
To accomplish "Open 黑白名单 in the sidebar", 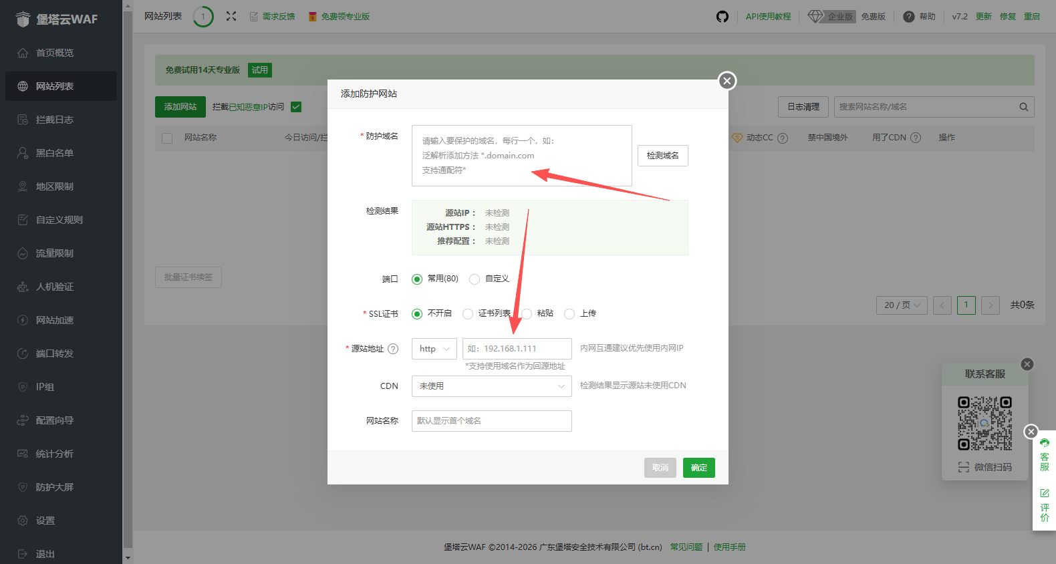I will pyautogui.click(x=61, y=153).
